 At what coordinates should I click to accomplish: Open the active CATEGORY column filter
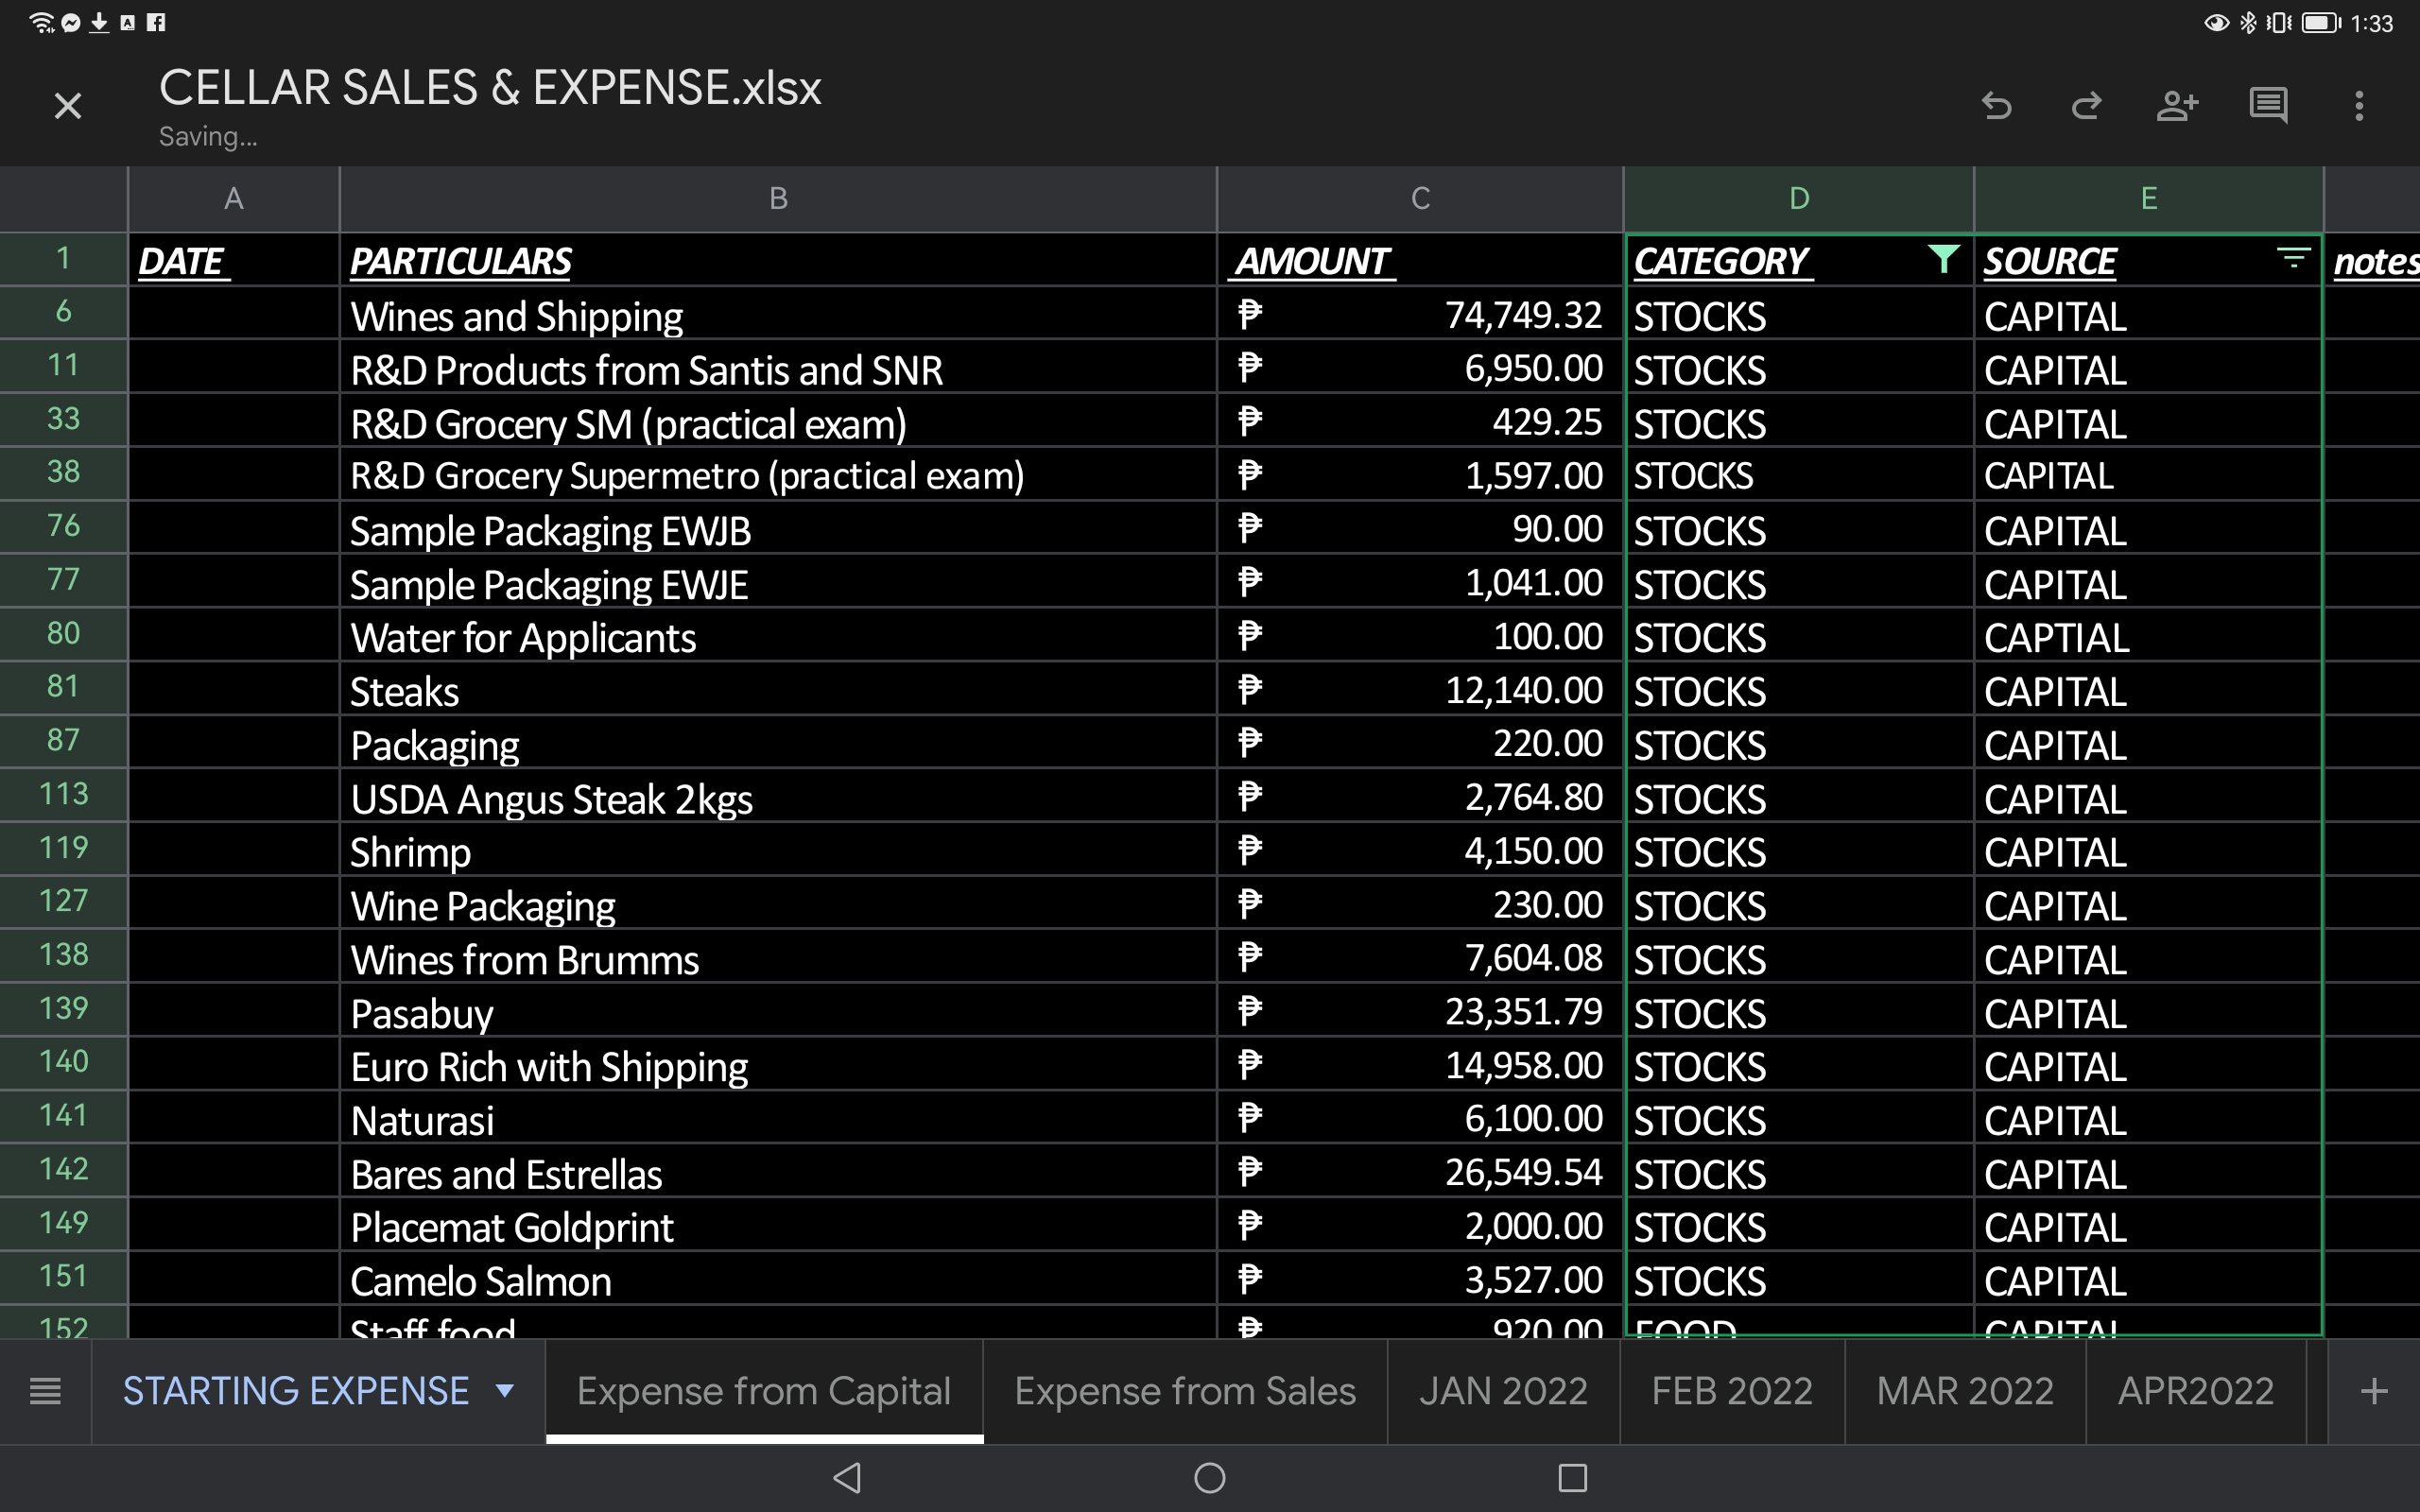coord(1943,260)
